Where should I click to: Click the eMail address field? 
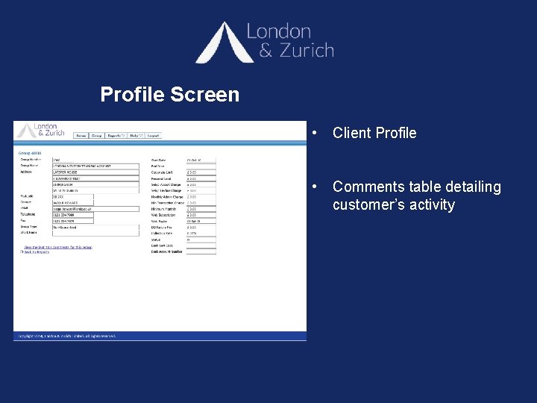95,209
